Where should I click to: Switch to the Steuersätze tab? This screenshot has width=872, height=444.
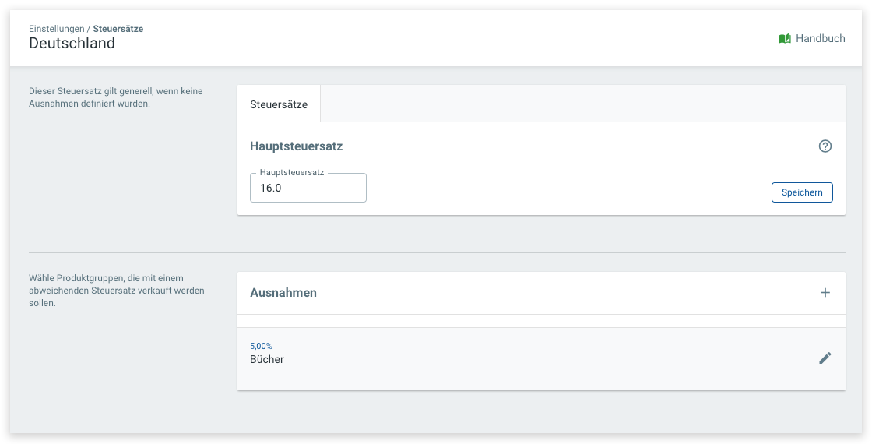click(279, 104)
